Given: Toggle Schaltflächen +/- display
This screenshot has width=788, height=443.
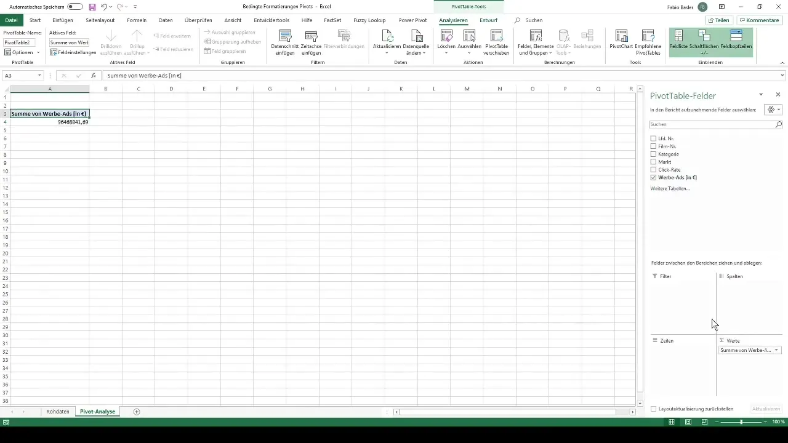Looking at the screenshot, I should pos(704,42).
